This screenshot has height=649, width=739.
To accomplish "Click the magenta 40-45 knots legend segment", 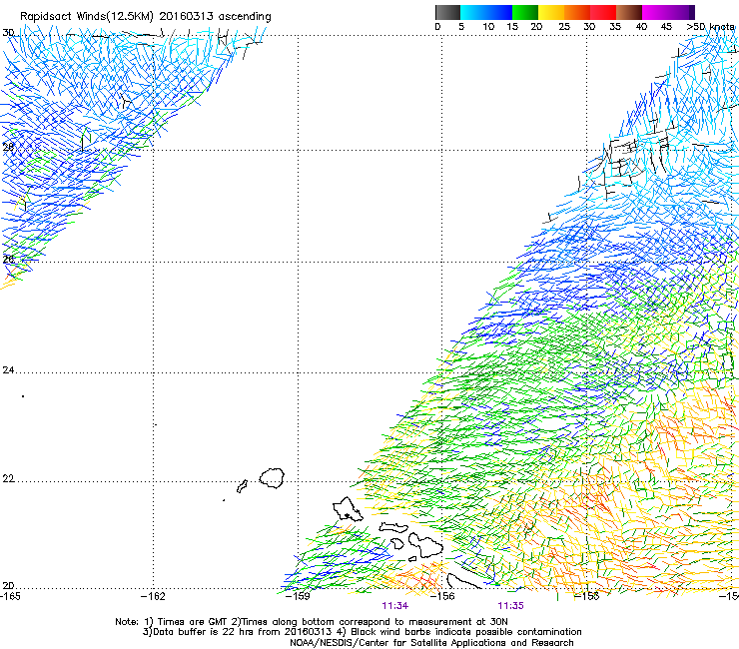I will pos(655,12).
